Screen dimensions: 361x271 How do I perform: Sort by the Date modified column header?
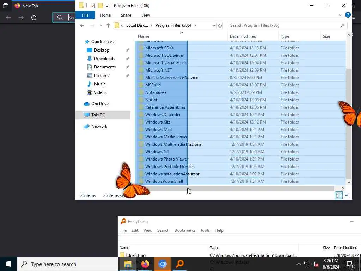point(243,36)
